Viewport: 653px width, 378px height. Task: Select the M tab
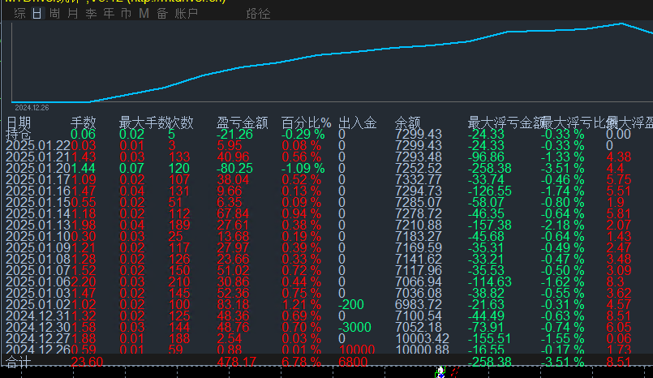[144, 13]
